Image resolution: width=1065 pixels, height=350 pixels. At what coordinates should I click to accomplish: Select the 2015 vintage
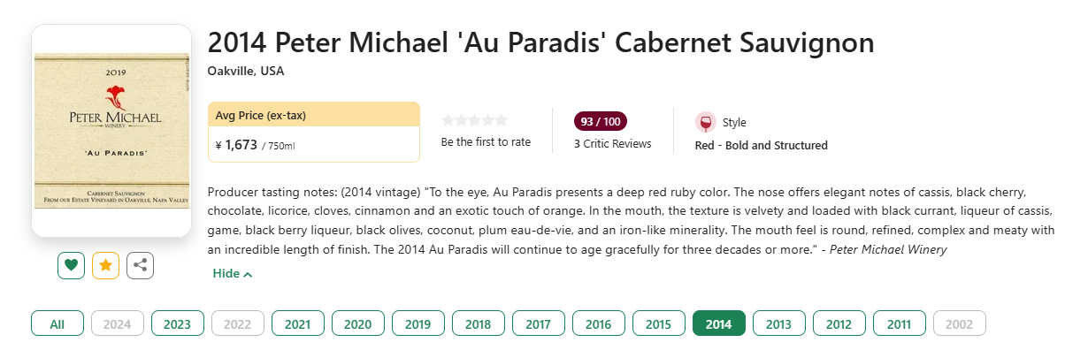click(x=659, y=324)
